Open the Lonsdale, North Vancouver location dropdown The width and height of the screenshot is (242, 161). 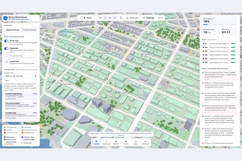19,19
